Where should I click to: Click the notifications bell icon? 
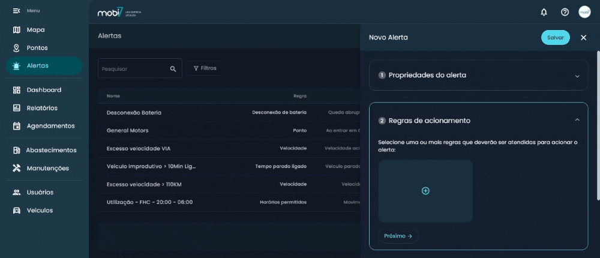point(544,12)
